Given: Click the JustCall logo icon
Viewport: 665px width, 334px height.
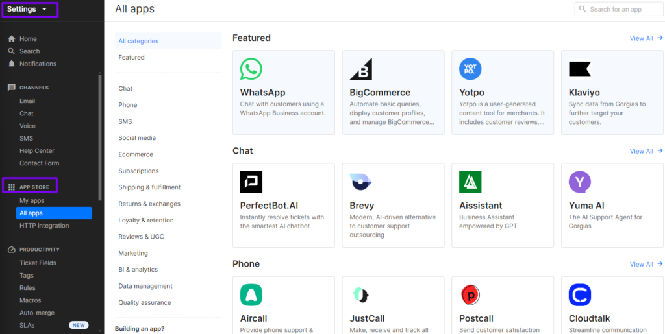Looking at the screenshot, I should point(361,295).
